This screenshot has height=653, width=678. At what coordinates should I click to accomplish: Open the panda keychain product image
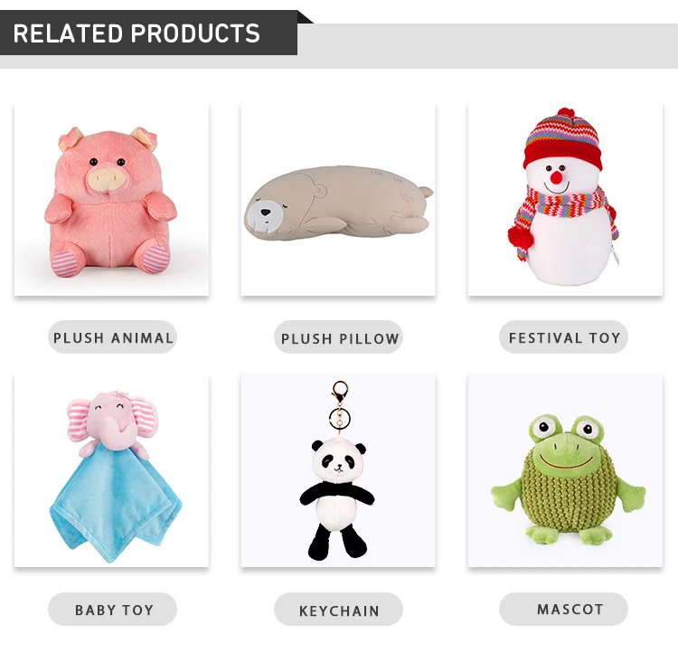click(x=338, y=470)
